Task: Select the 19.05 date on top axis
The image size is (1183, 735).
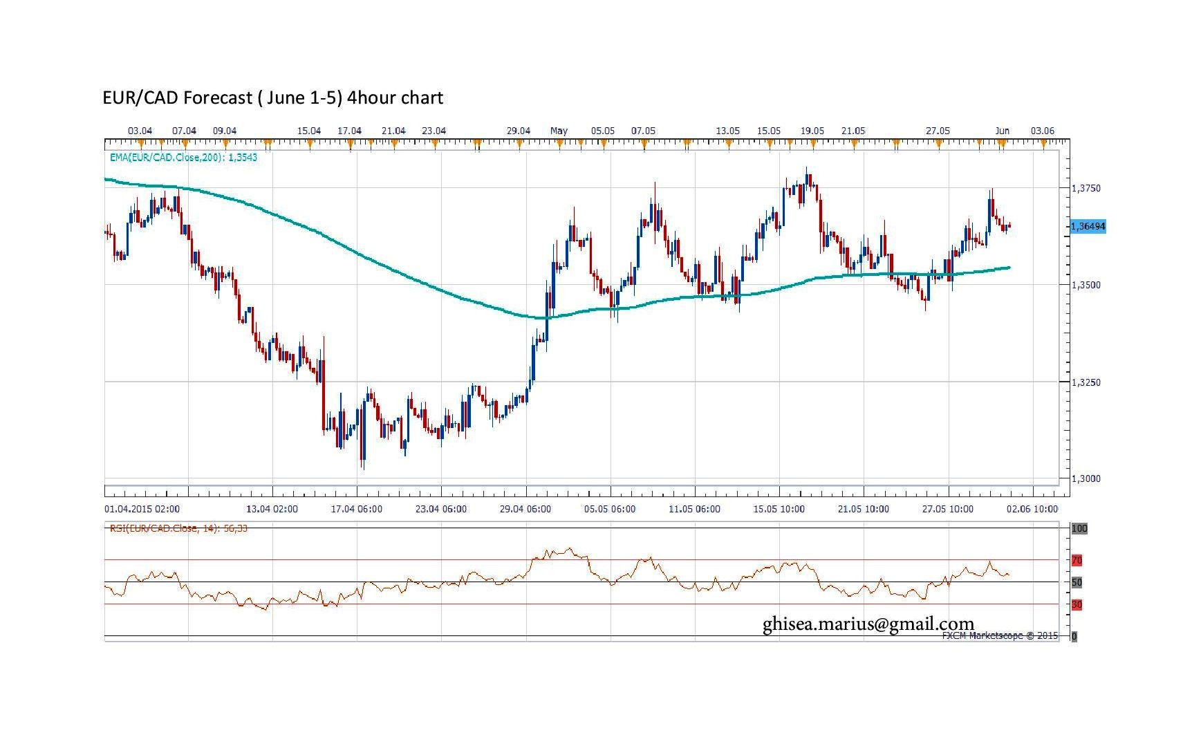Action: tap(812, 131)
